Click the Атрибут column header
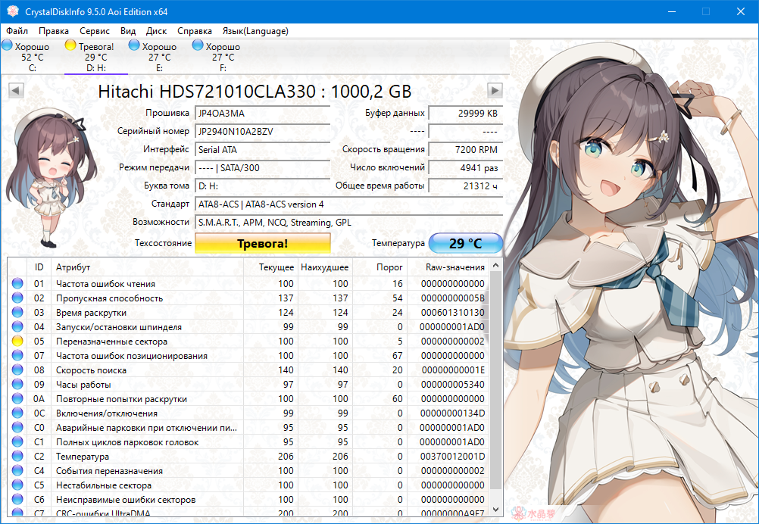This screenshot has height=524, width=759. point(147,267)
